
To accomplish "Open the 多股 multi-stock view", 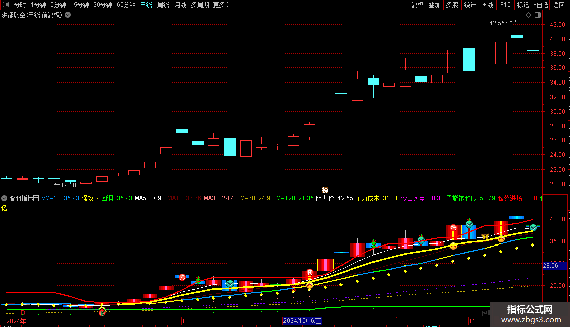I will [452, 5].
